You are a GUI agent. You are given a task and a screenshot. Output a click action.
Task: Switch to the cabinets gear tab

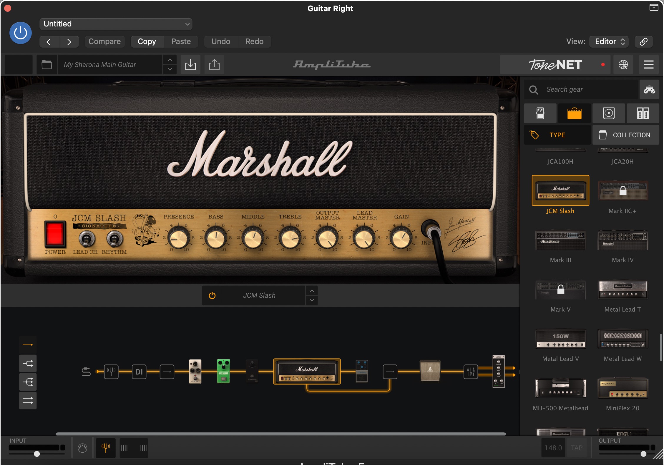pos(609,113)
